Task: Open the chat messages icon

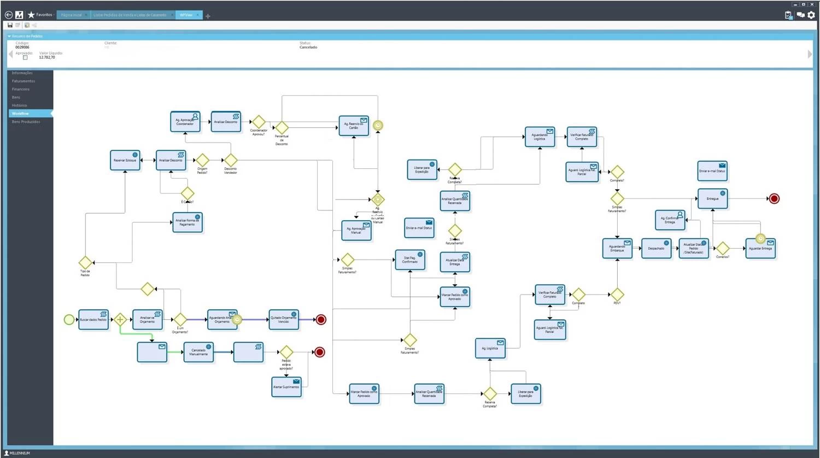Action: click(800, 15)
